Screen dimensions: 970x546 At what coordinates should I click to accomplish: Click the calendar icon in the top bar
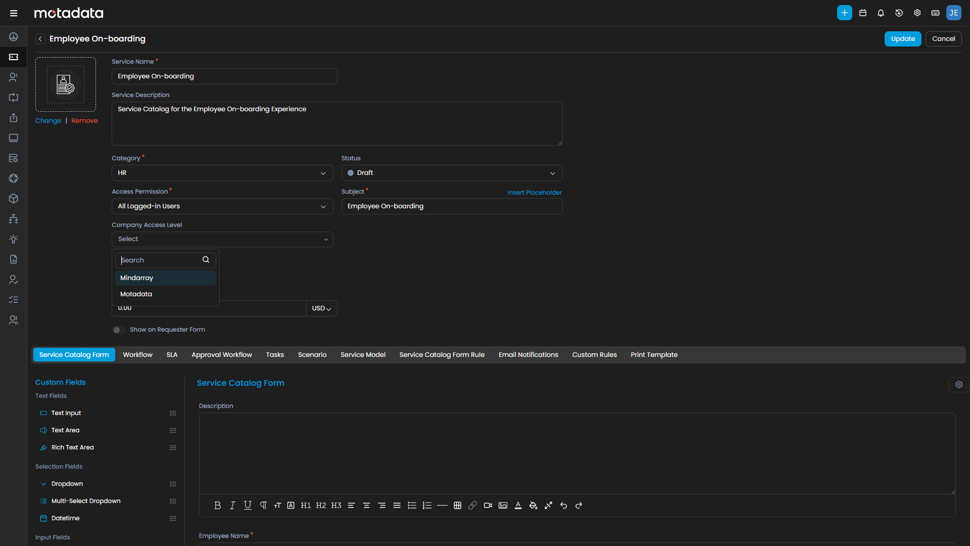(862, 13)
